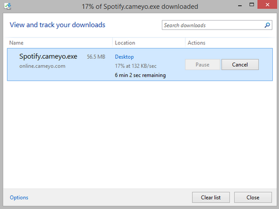Focus the Search downloads field
The height and width of the screenshot is (209, 279).
217,25
